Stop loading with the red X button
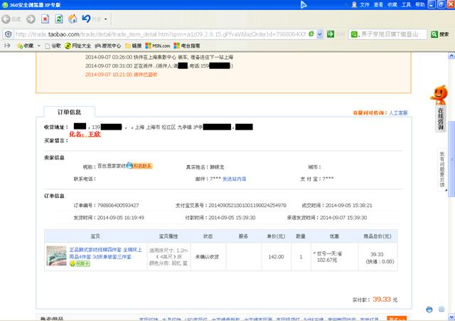This screenshot has height=321, width=455. tap(45, 19)
